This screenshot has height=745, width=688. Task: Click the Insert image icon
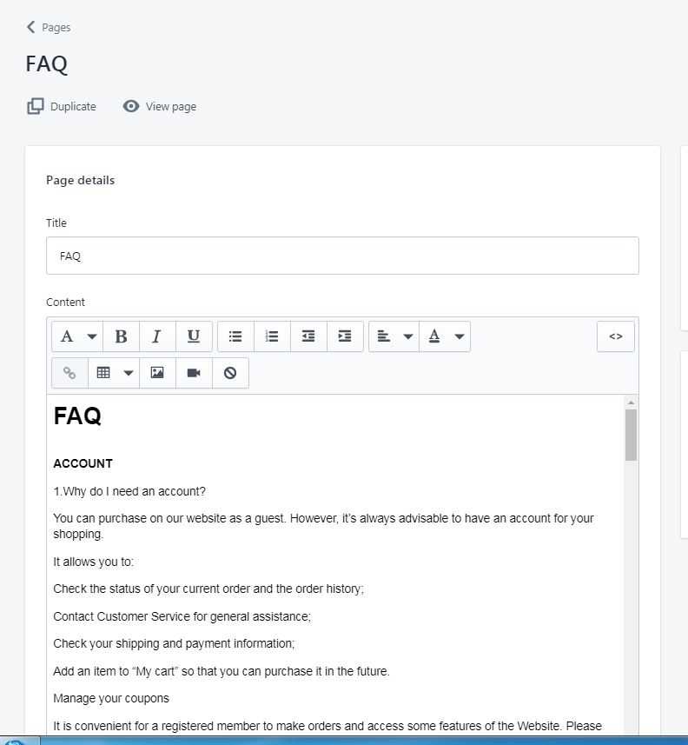pos(157,373)
